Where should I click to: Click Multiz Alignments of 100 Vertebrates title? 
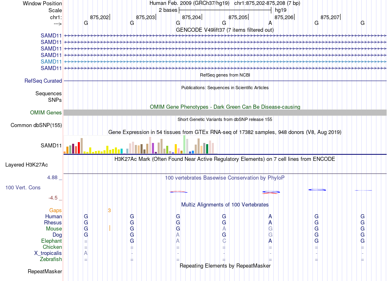coord(225,205)
